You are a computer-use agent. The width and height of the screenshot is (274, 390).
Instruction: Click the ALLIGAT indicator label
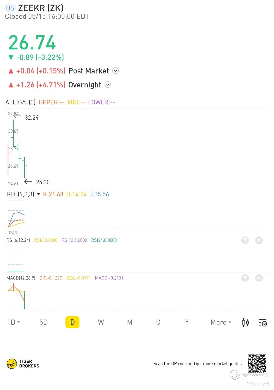pos(20,102)
